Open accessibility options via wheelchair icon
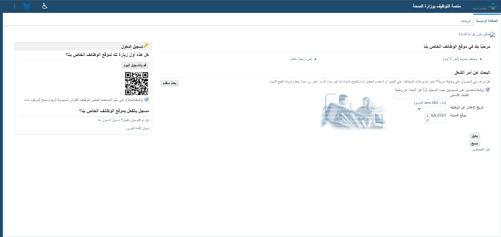501x237 pixels. pos(45,6)
